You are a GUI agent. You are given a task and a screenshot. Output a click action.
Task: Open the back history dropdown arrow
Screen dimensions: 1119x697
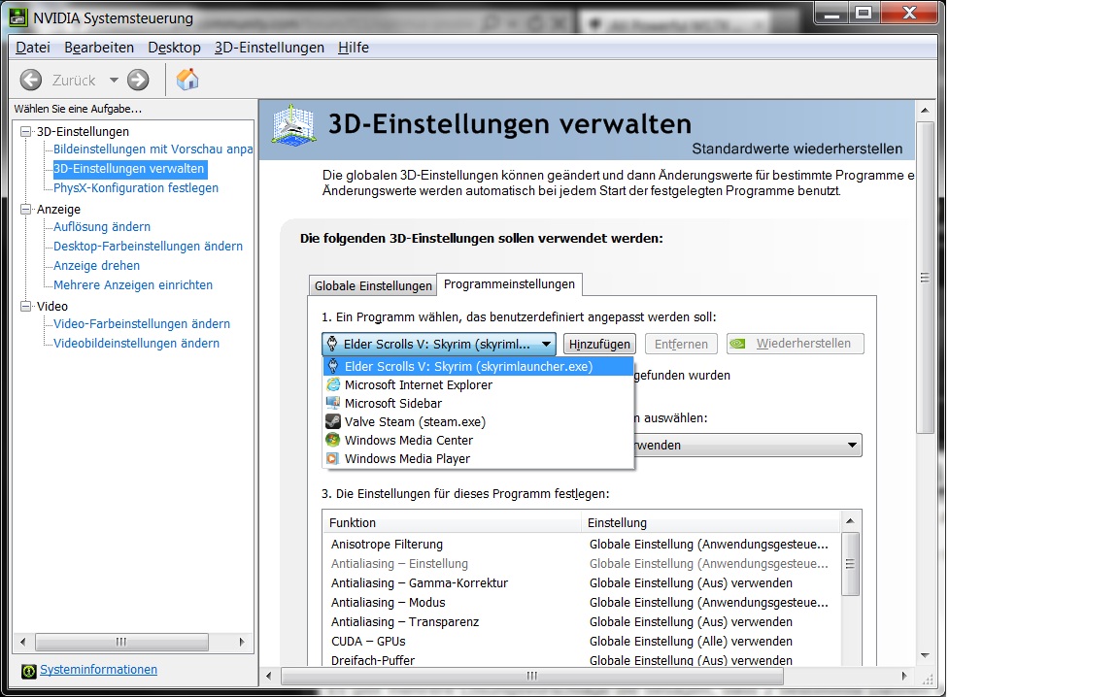tap(114, 80)
